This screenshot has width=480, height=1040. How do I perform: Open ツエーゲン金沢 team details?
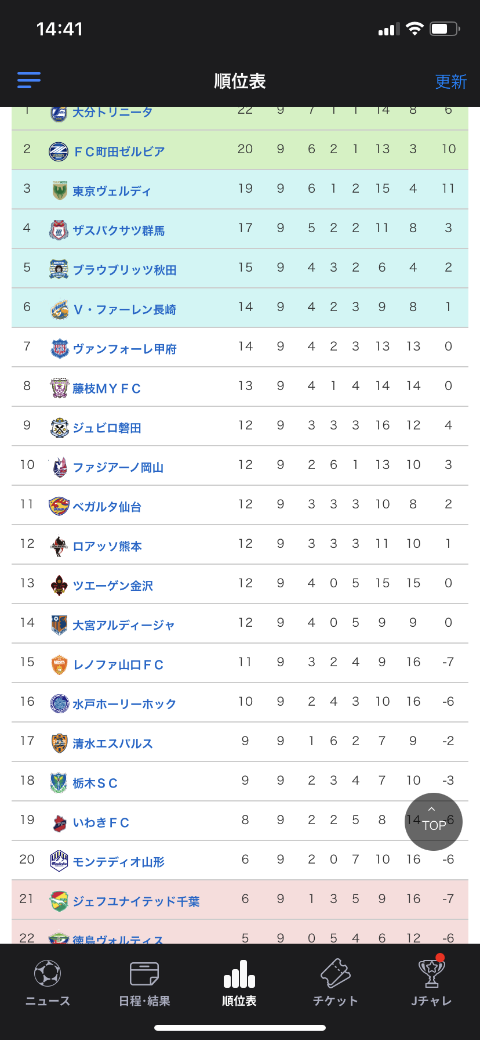tap(113, 586)
